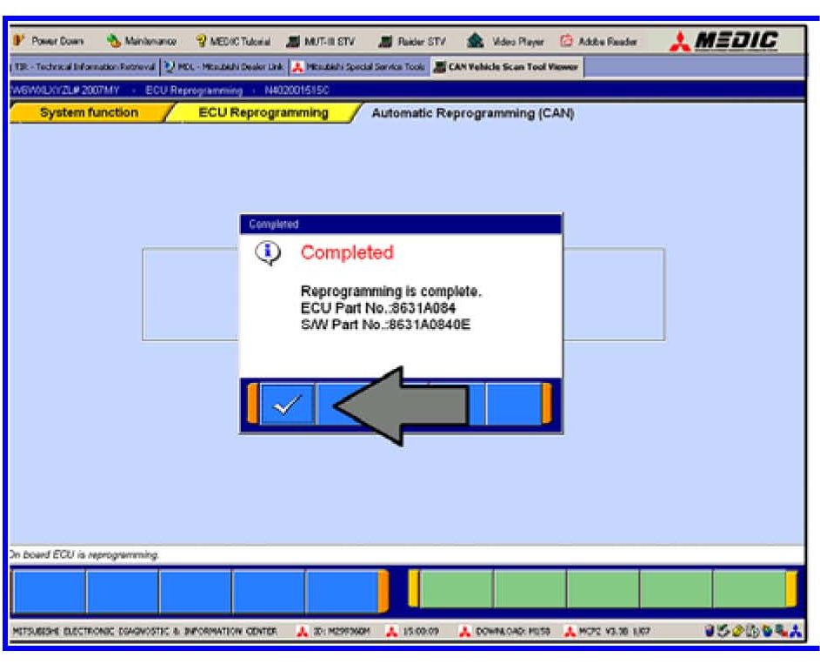This screenshot has width=820, height=664.
Task: Open Adobe Reader
Action: [599, 41]
